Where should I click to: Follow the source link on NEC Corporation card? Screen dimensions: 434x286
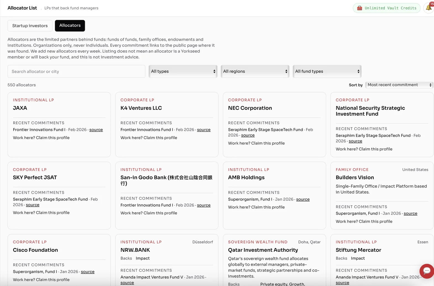point(248,135)
